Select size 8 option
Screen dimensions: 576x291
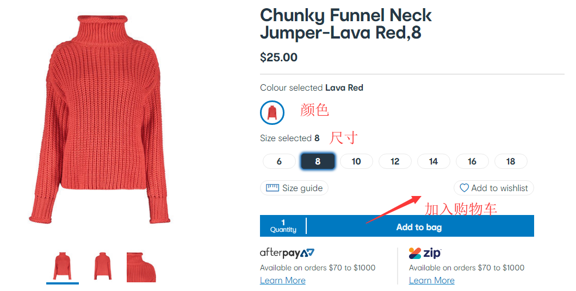pyautogui.click(x=318, y=161)
